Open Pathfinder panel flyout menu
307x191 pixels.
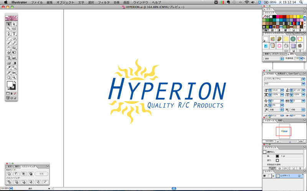pos(48,167)
